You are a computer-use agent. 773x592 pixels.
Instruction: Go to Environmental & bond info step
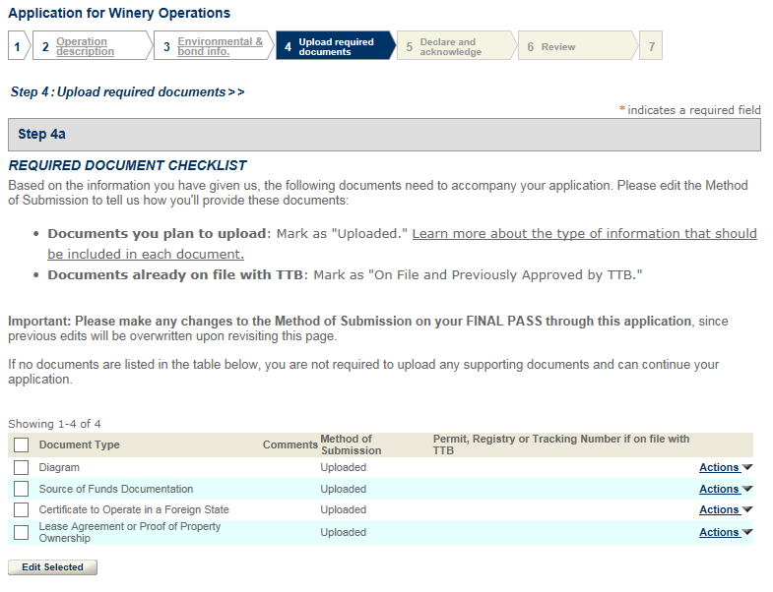(220, 46)
